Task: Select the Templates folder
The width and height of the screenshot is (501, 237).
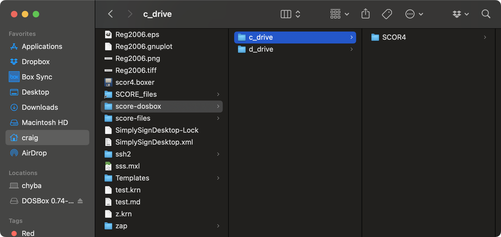Action: coord(132,178)
